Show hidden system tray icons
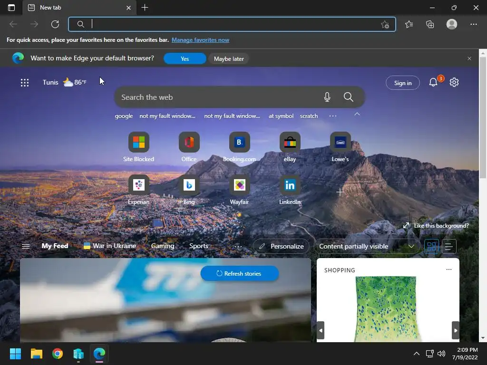The width and height of the screenshot is (487, 365). click(x=417, y=354)
